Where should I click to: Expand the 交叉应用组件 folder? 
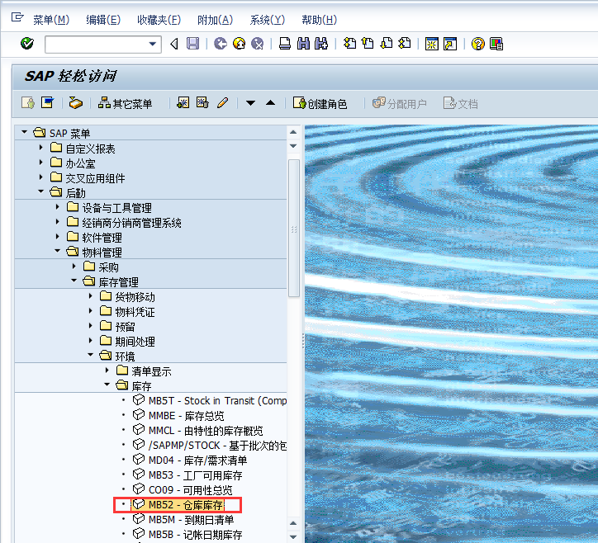[40, 177]
